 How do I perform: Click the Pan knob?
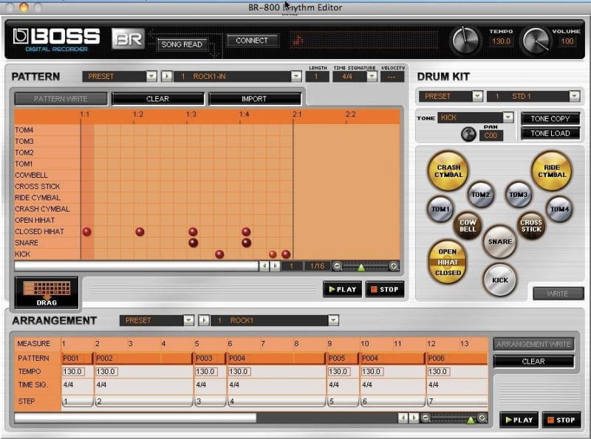coord(468,134)
